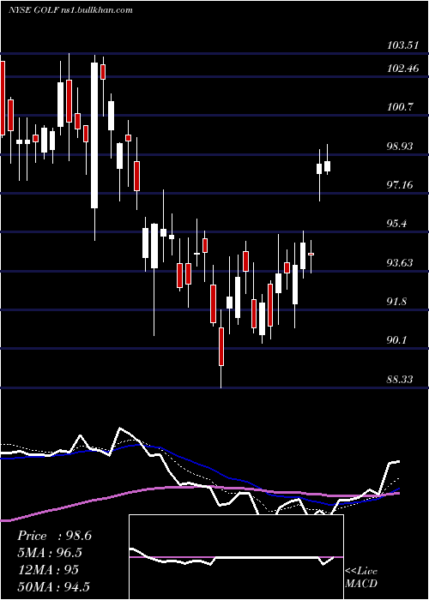This screenshot has height=600, width=429.
Task: Click the Price : 98.6 readout
Action: click(54, 536)
